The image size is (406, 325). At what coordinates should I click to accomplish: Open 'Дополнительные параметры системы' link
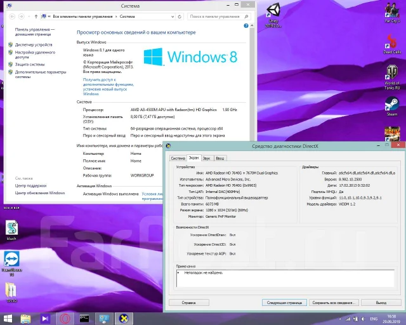41,74
